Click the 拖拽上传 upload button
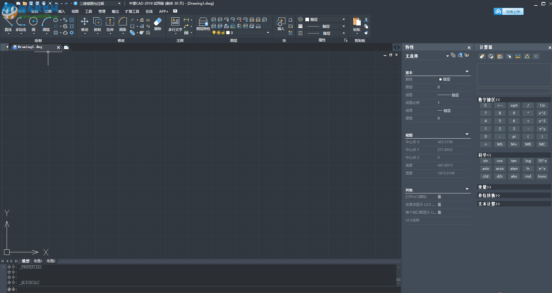Screen dimensions: 552x293 pos(509,12)
